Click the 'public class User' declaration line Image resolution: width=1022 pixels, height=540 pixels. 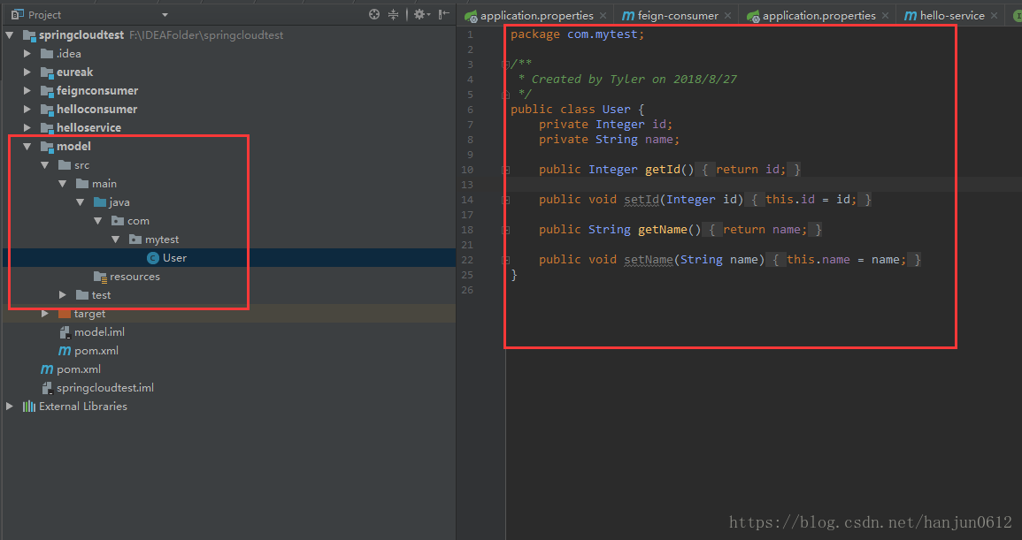[578, 110]
